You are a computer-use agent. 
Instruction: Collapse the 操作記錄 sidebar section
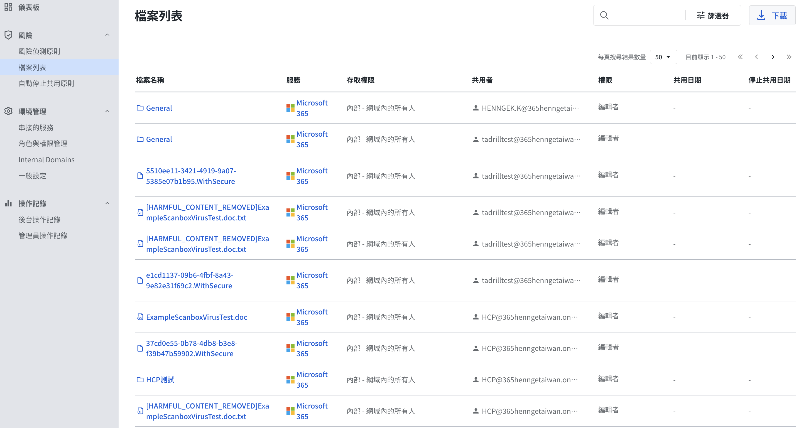pyautogui.click(x=107, y=203)
